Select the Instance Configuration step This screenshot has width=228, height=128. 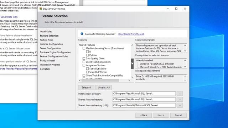point(51,44)
